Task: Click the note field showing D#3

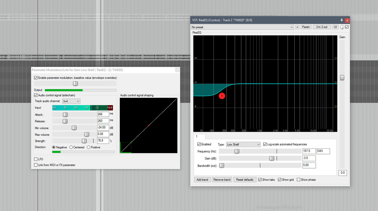Action: [323, 151]
